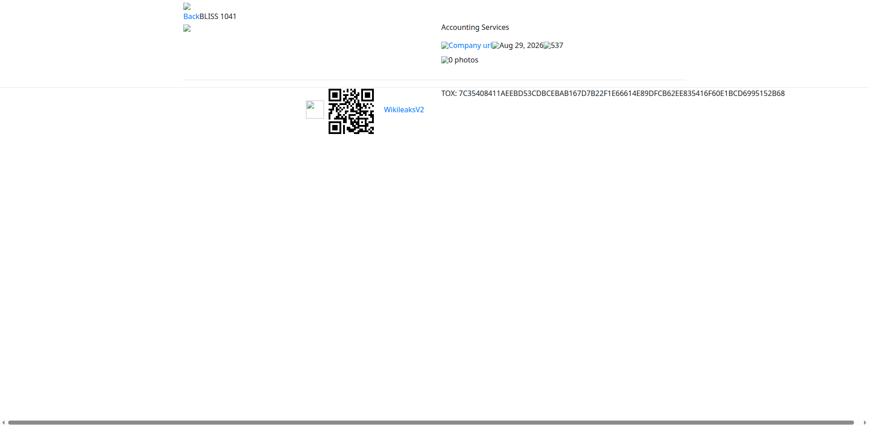Click the link icon before Company url

click(445, 45)
